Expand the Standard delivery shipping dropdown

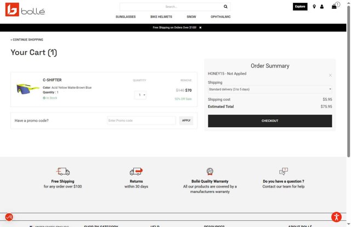[x=270, y=89]
